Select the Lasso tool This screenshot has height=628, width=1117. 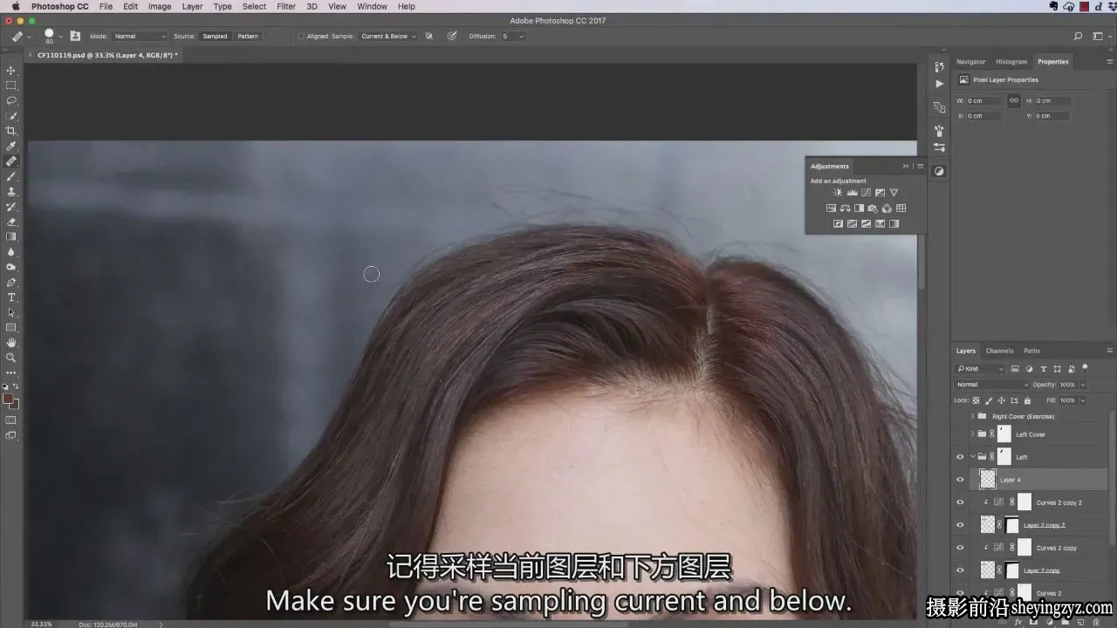point(11,100)
